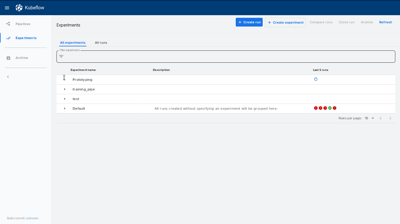Click the green succeeded run icon in Default
400x224 pixels.
(x=330, y=108)
